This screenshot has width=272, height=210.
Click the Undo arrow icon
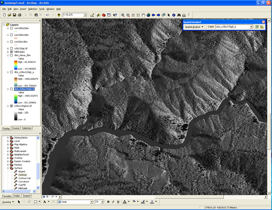pyautogui.click(x=47, y=15)
